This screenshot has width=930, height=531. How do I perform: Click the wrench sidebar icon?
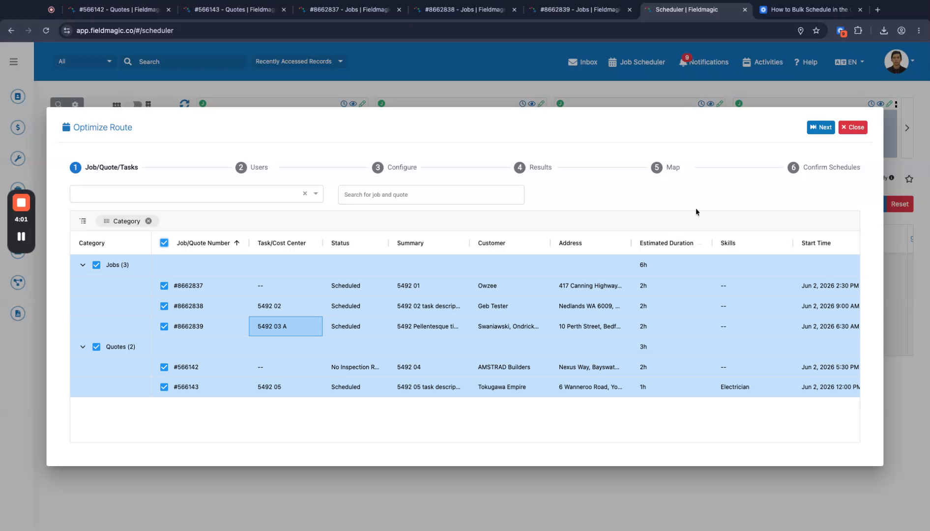point(18,158)
